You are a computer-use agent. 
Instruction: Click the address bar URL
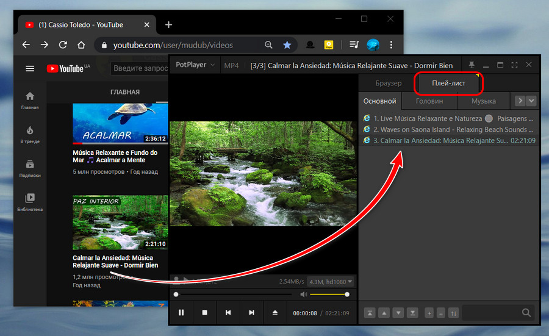point(173,45)
